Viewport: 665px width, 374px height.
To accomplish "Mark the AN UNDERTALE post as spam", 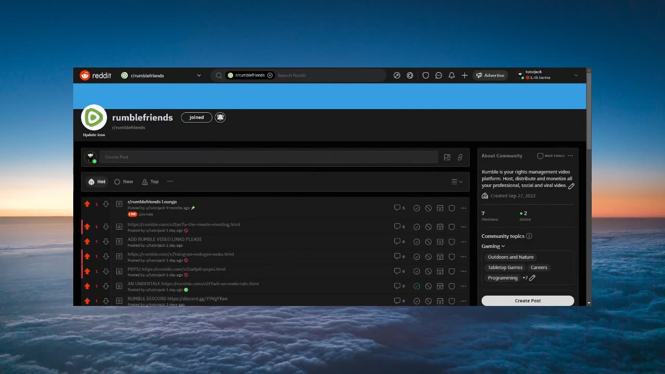I will coord(440,286).
